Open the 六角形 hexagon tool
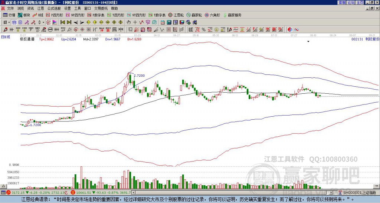Image resolution: width=380 pixels, height=203 pixels. 212,15
